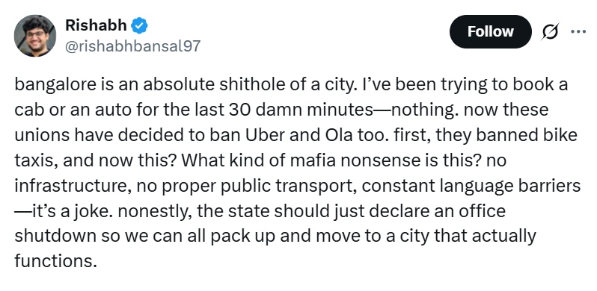Image resolution: width=597 pixels, height=291 pixels.
Task: Click the word 'shutdown' in the tweet
Action: click(x=55, y=237)
